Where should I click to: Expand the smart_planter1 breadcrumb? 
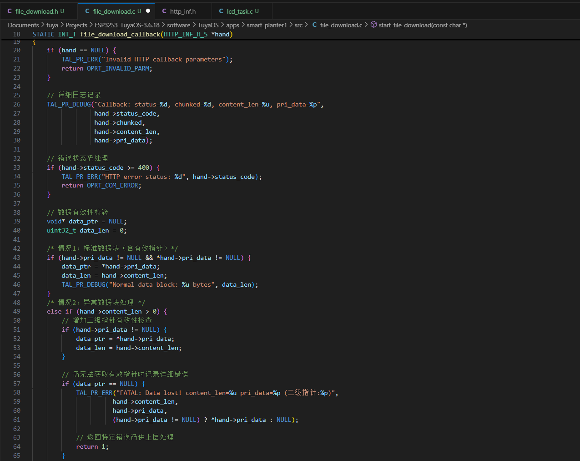[267, 25]
